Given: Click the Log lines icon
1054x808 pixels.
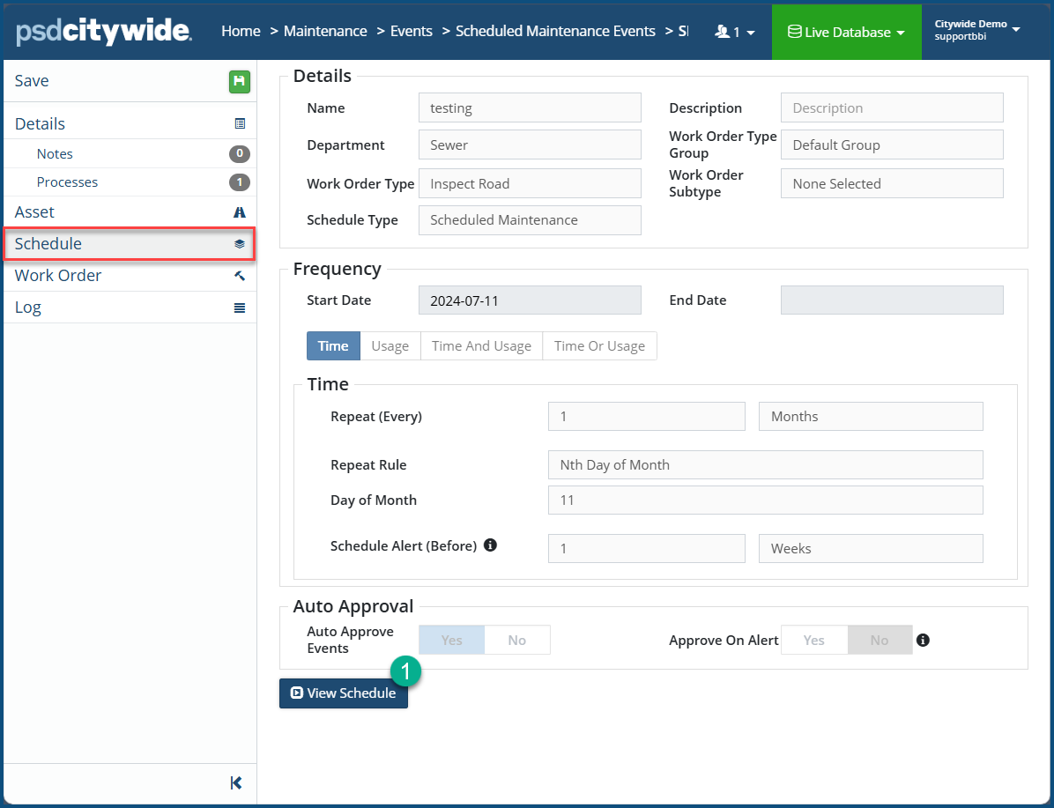Looking at the screenshot, I should [240, 308].
